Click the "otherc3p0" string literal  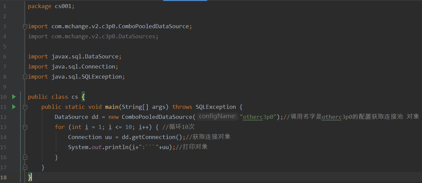coord(258,117)
